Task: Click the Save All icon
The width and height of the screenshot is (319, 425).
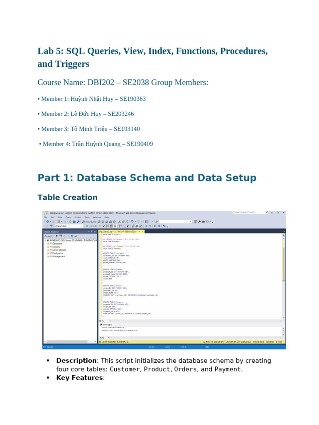Action: pyautogui.click(x=78, y=222)
